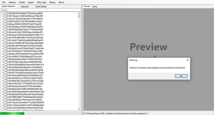Screen dimensions: 214x115
Task: Click the hierarchy scrollbar up arrow
Action: pos(79,14)
